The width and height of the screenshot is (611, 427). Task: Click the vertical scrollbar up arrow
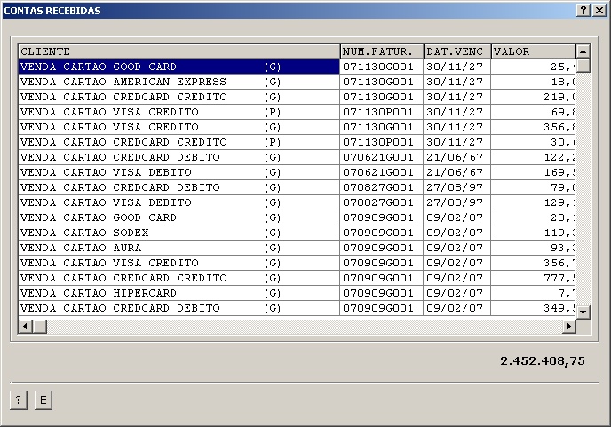pos(583,51)
